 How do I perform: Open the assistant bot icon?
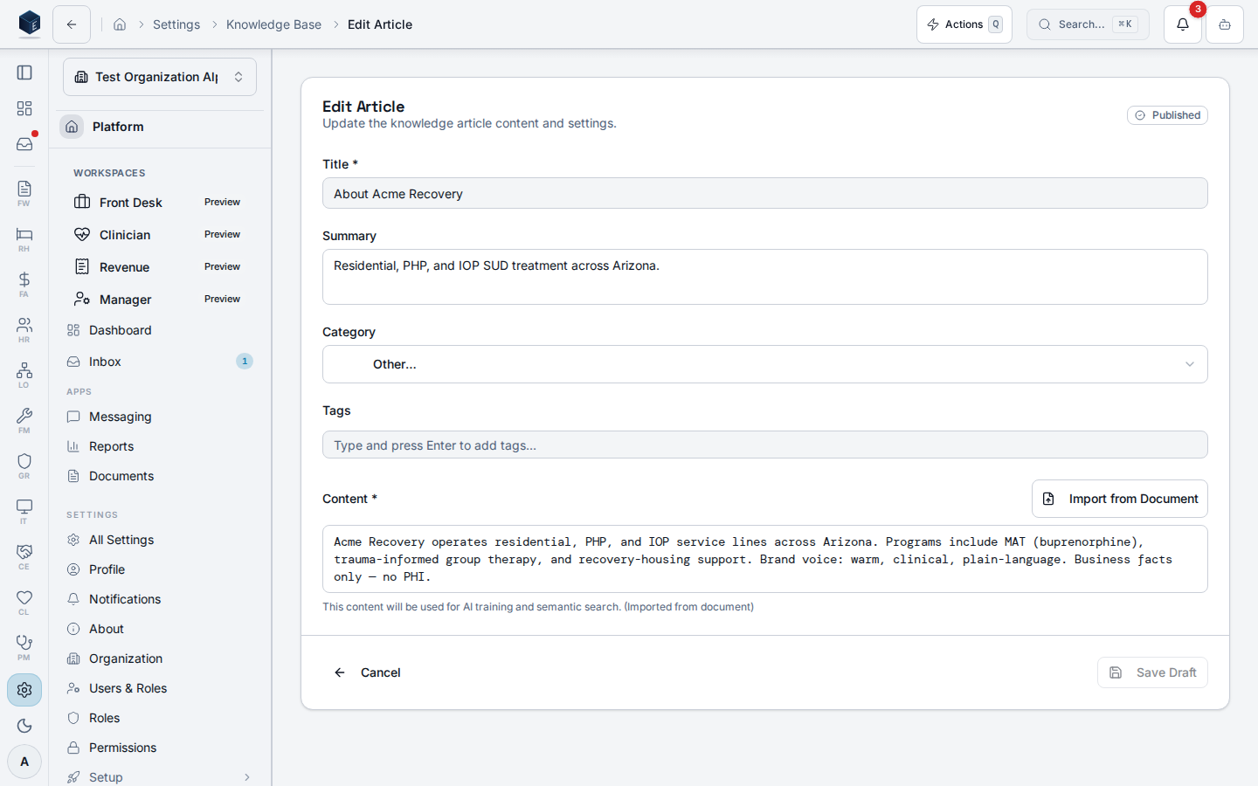[x=1225, y=24]
